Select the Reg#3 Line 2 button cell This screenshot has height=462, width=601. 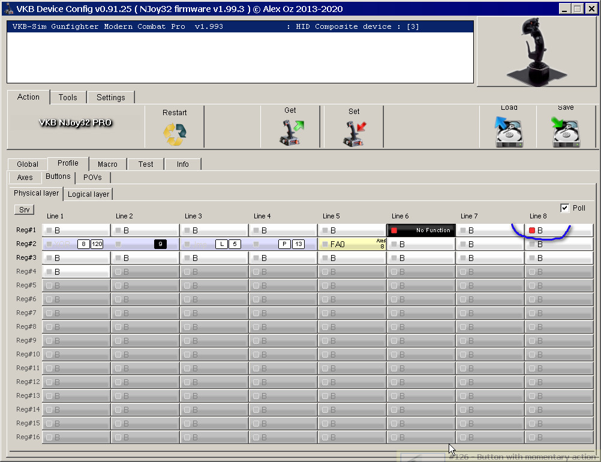pyautogui.click(x=145, y=257)
